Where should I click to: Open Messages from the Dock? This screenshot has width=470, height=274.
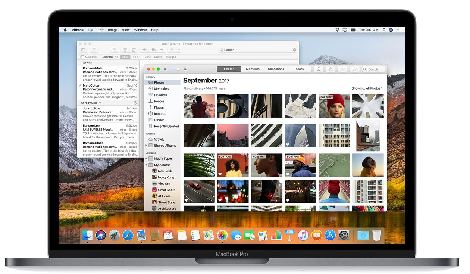coord(236,235)
